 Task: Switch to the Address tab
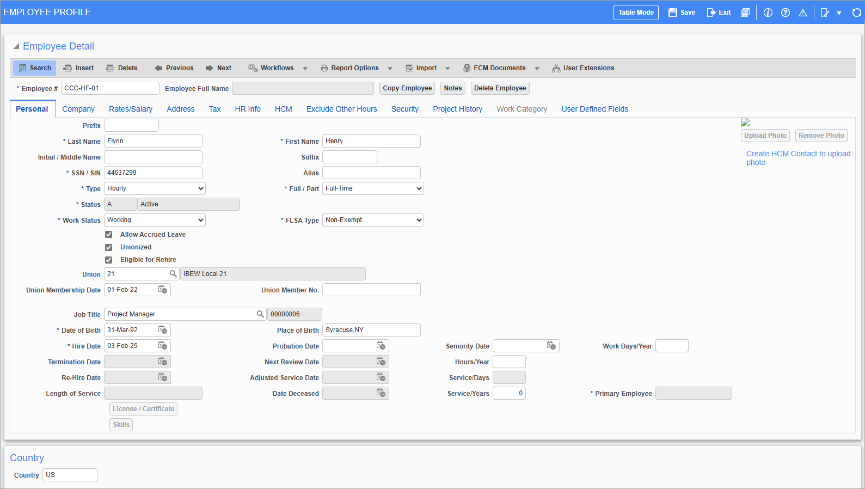pyautogui.click(x=181, y=109)
